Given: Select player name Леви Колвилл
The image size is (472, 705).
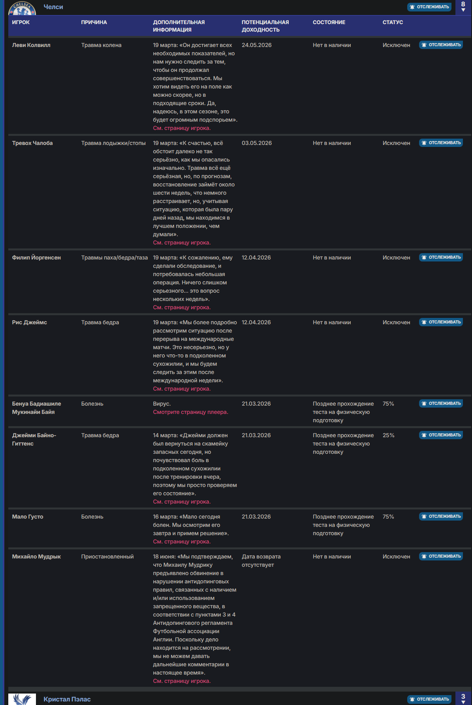Looking at the screenshot, I should point(31,45).
